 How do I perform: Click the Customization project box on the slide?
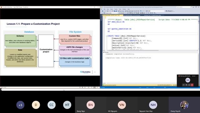tap(46, 51)
